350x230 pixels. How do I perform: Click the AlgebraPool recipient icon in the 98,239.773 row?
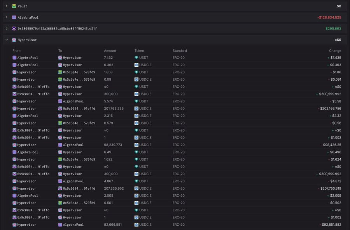pyautogui.click(x=60, y=145)
